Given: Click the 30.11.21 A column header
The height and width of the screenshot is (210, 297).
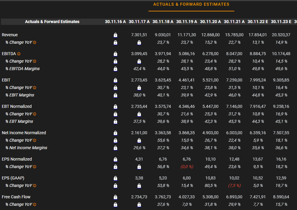Looking at the screenshot, I should [x=234, y=22].
